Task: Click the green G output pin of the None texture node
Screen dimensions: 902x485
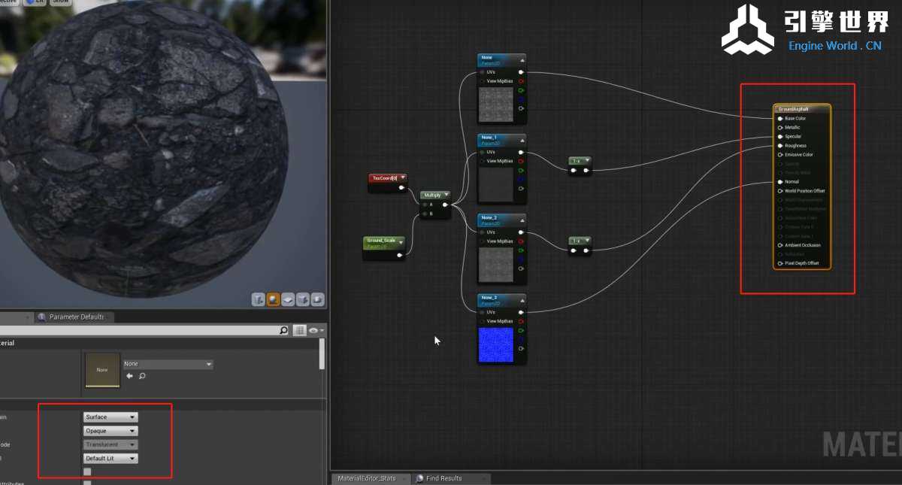Action: click(x=521, y=90)
